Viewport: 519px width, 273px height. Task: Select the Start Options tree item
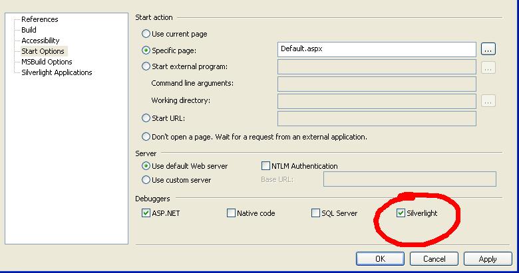click(x=43, y=51)
